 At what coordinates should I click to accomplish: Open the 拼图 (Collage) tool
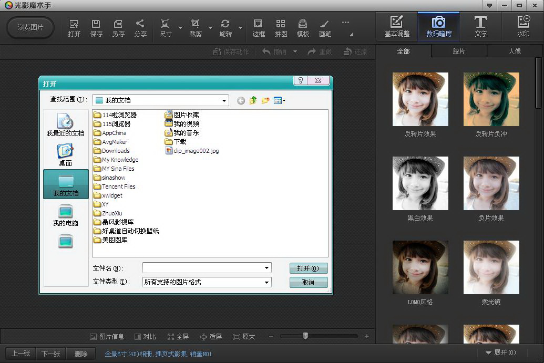click(281, 28)
